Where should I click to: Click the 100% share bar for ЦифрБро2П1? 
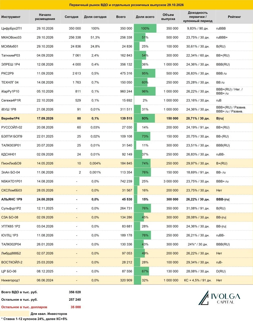tap(145, 28)
